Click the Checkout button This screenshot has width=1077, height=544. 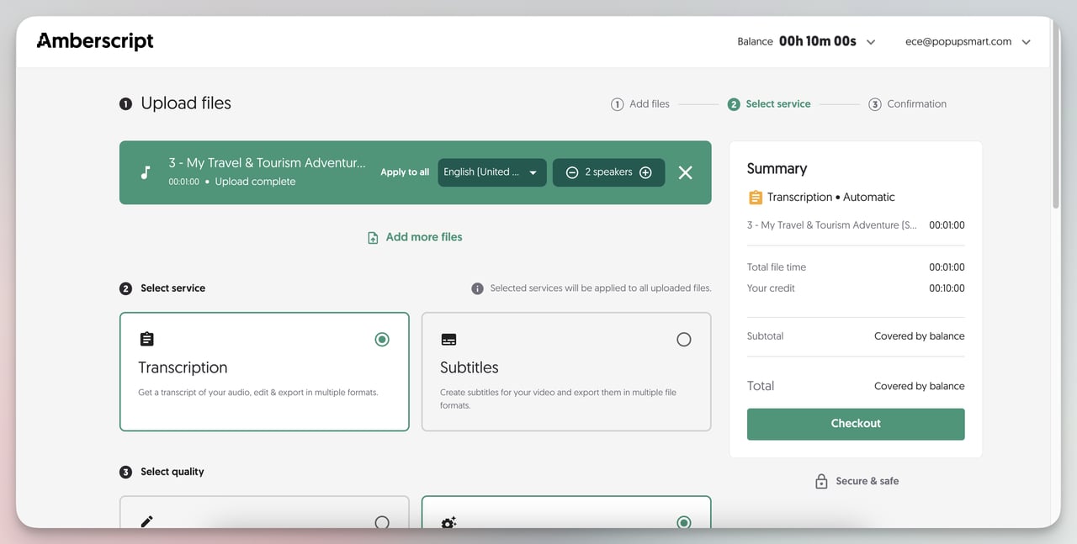click(x=855, y=423)
